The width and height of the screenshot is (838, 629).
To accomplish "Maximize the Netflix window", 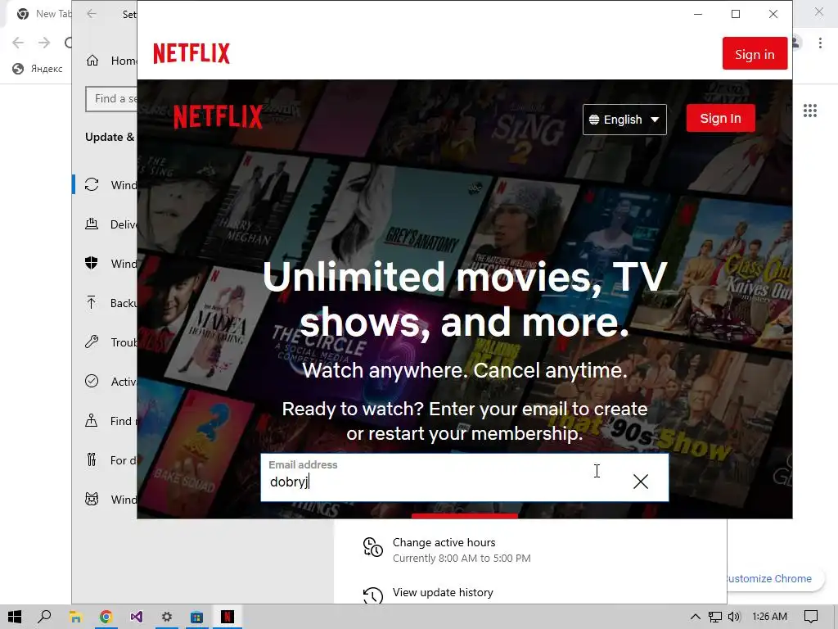I will [736, 14].
